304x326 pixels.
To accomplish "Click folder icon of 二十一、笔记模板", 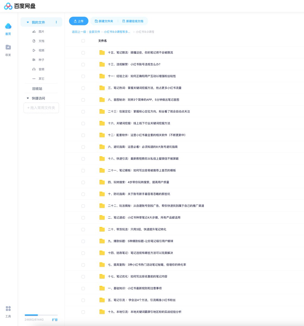I will coord(102,170).
